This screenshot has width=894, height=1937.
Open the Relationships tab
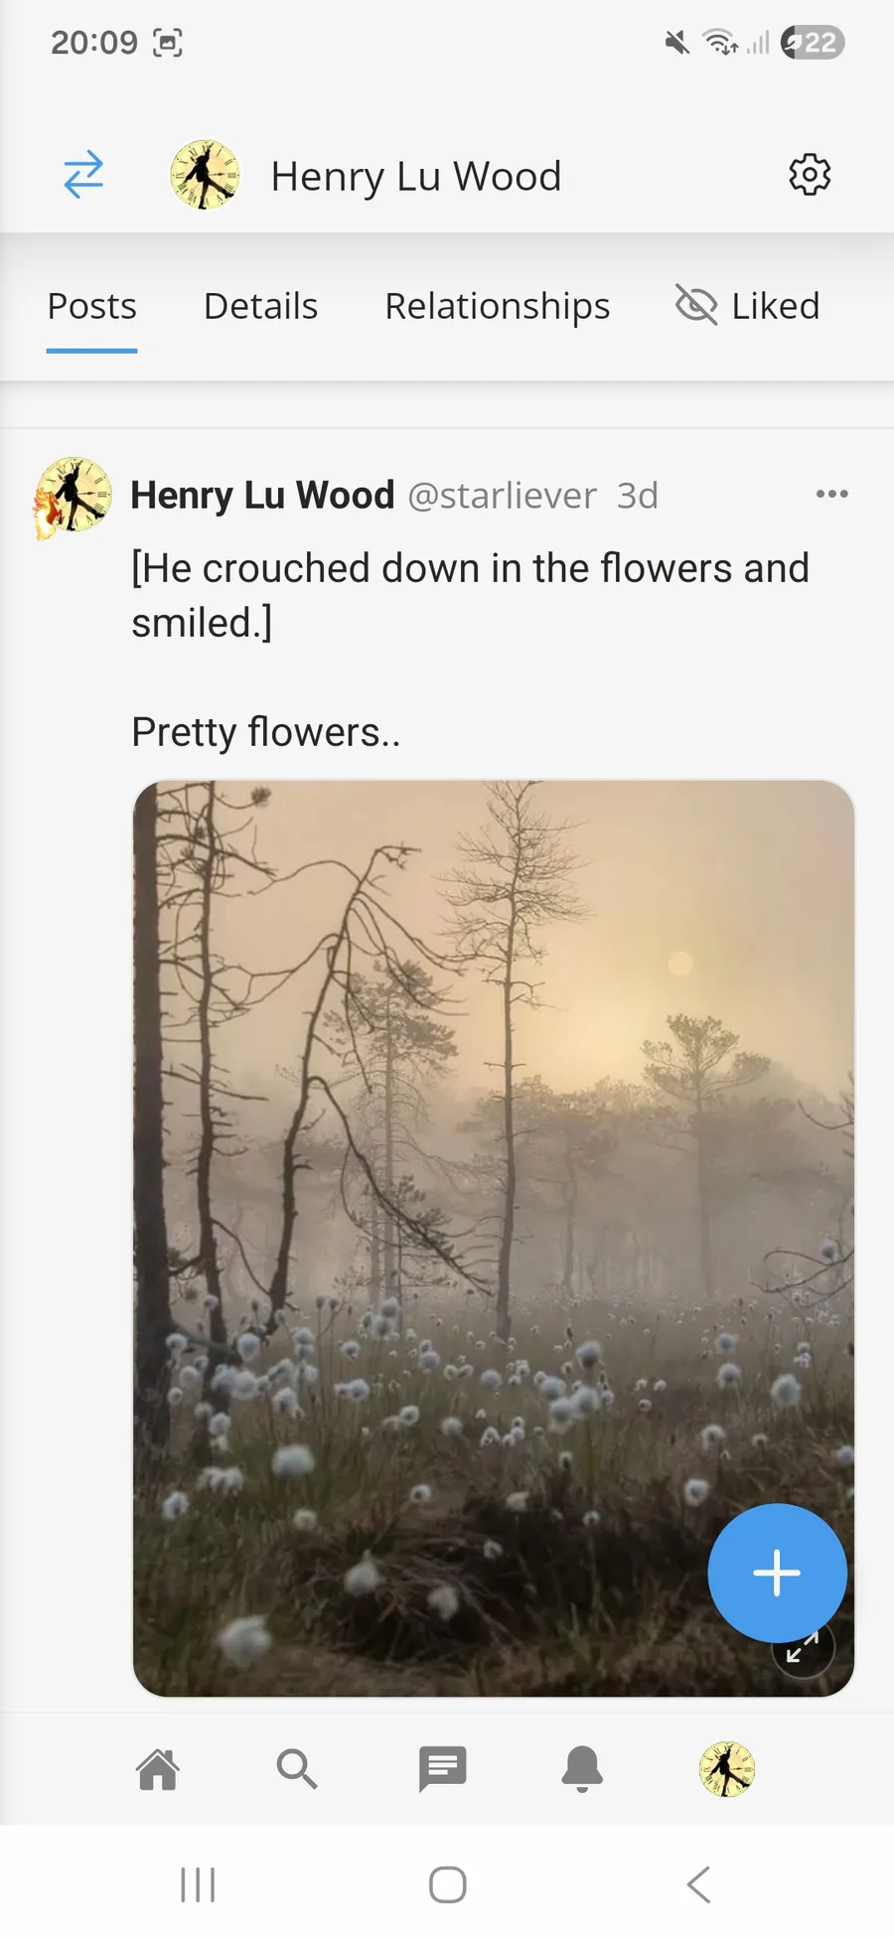coord(498,306)
